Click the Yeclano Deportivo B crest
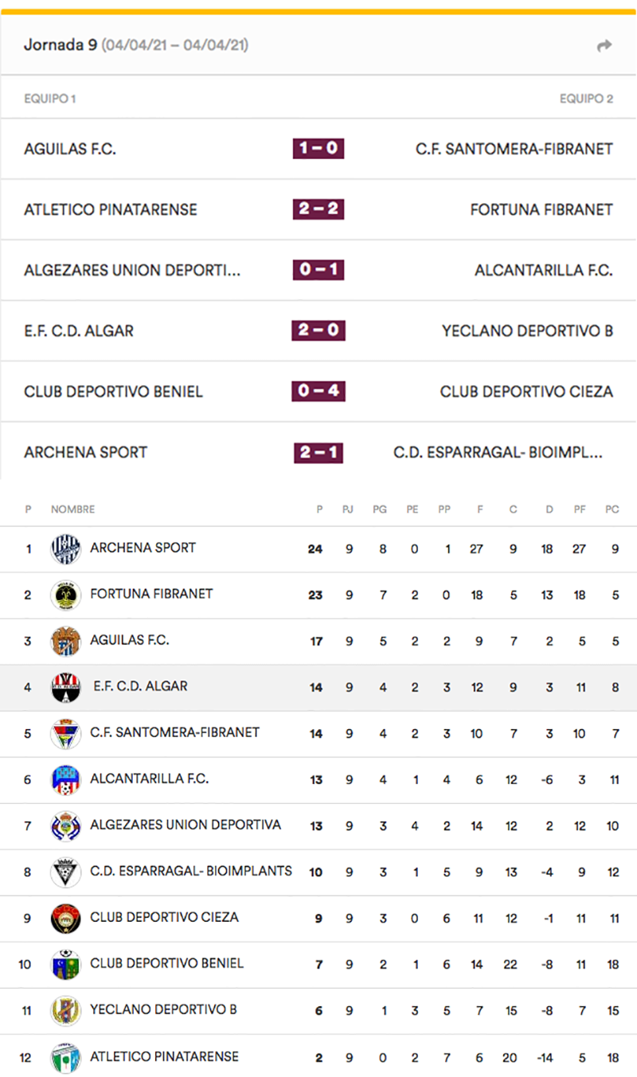 [x=65, y=1010]
